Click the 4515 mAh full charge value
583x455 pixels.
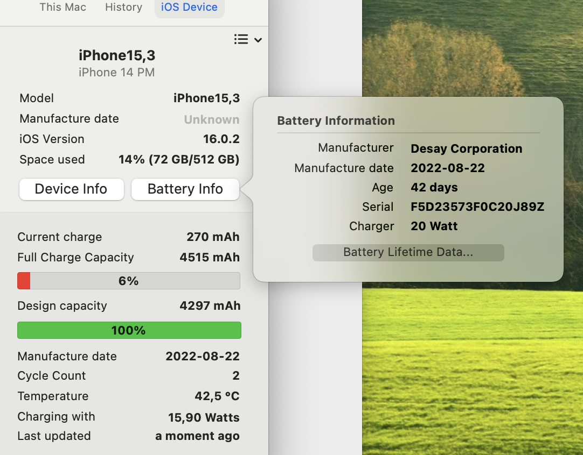tap(210, 257)
